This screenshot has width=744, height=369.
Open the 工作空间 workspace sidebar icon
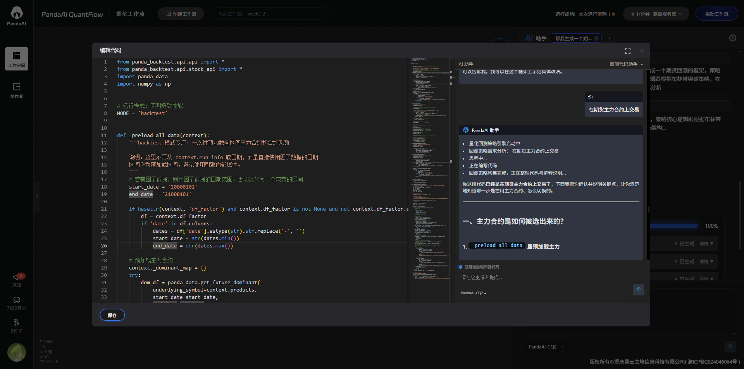pos(17,58)
